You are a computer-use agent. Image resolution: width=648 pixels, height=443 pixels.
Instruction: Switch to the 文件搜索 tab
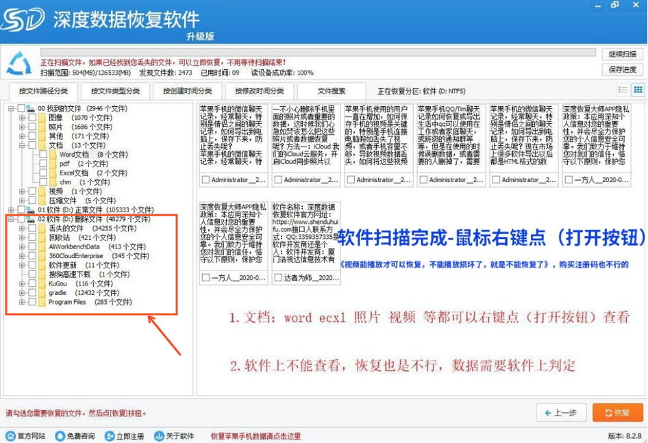pyautogui.click(x=332, y=90)
